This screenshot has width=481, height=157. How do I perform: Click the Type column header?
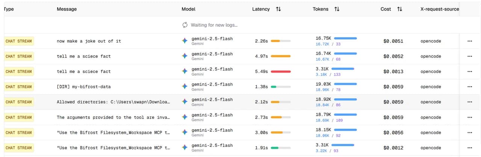pyautogui.click(x=9, y=9)
